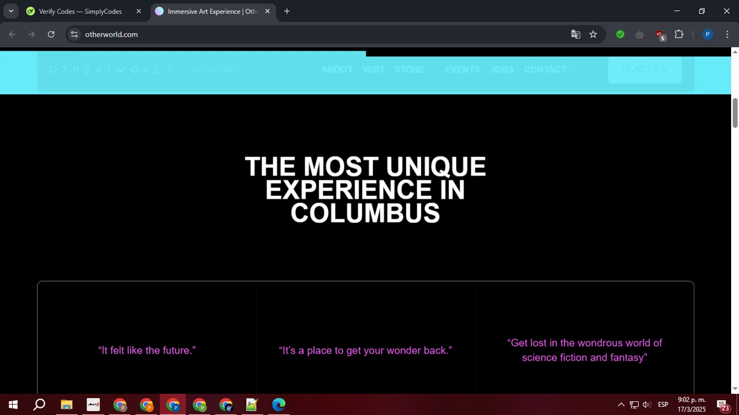739x415 pixels.
Task: Switch the ESP input language indicator
Action: tap(663, 405)
